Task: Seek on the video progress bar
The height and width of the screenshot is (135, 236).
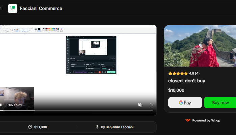Action: click(76, 111)
